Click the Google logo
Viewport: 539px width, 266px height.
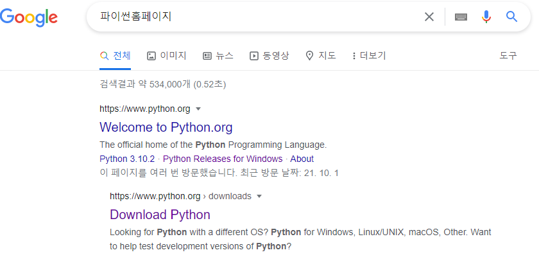(29, 17)
